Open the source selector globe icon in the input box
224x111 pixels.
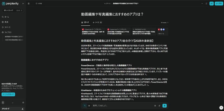click(155, 106)
